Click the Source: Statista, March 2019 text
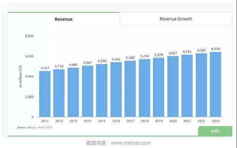This screenshot has height=148, width=237. pos(35,128)
